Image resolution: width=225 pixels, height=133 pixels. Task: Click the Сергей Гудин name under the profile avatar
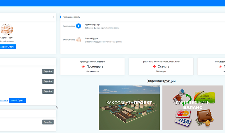coord(7,38)
